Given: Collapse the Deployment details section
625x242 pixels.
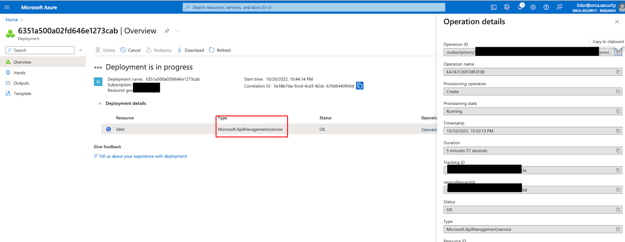Looking at the screenshot, I should (x=100, y=103).
